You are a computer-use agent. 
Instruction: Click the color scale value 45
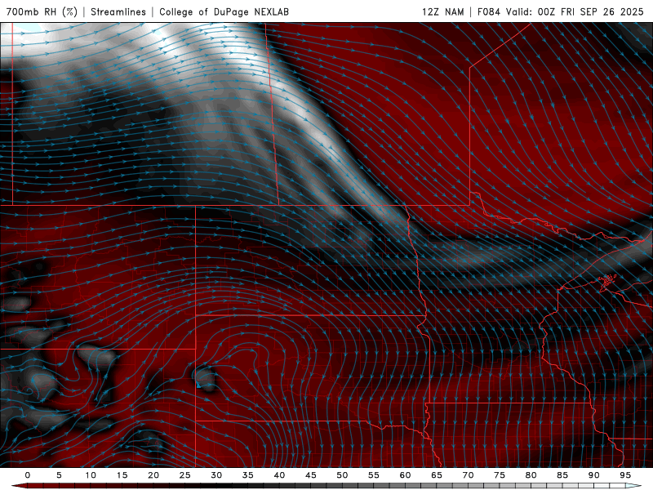(311, 475)
